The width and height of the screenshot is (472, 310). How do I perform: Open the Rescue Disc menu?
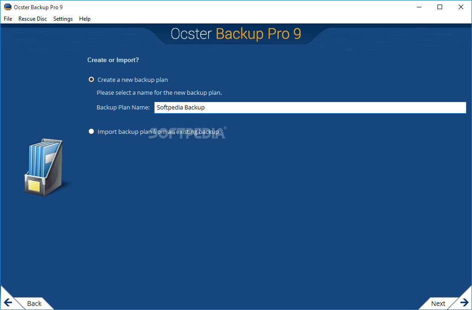tap(33, 19)
